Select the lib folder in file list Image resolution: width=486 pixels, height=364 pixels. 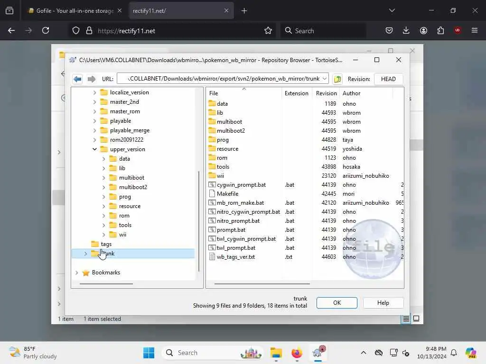click(x=220, y=113)
